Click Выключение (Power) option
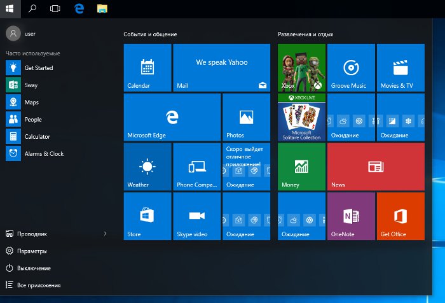This screenshot has height=303, width=445. pos(28,268)
